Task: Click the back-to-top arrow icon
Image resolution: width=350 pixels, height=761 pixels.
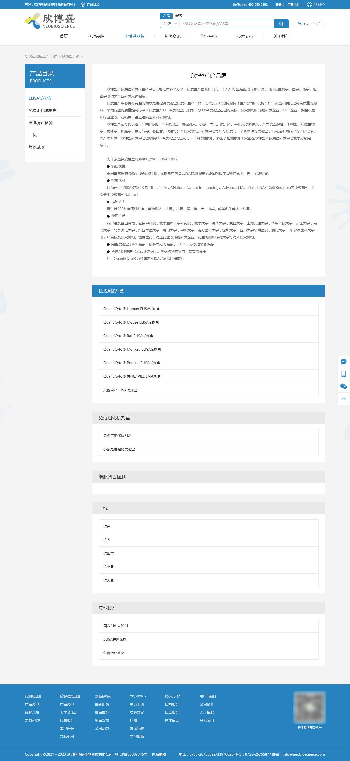Action: coord(343,399)
